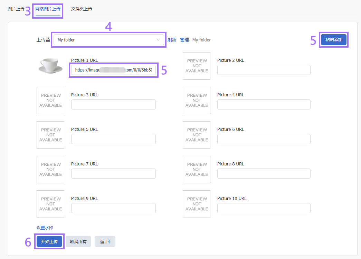Screen dimensions: 361x259
Task: Switch to the 图片上传 tab
Action: tap(16, 9)
